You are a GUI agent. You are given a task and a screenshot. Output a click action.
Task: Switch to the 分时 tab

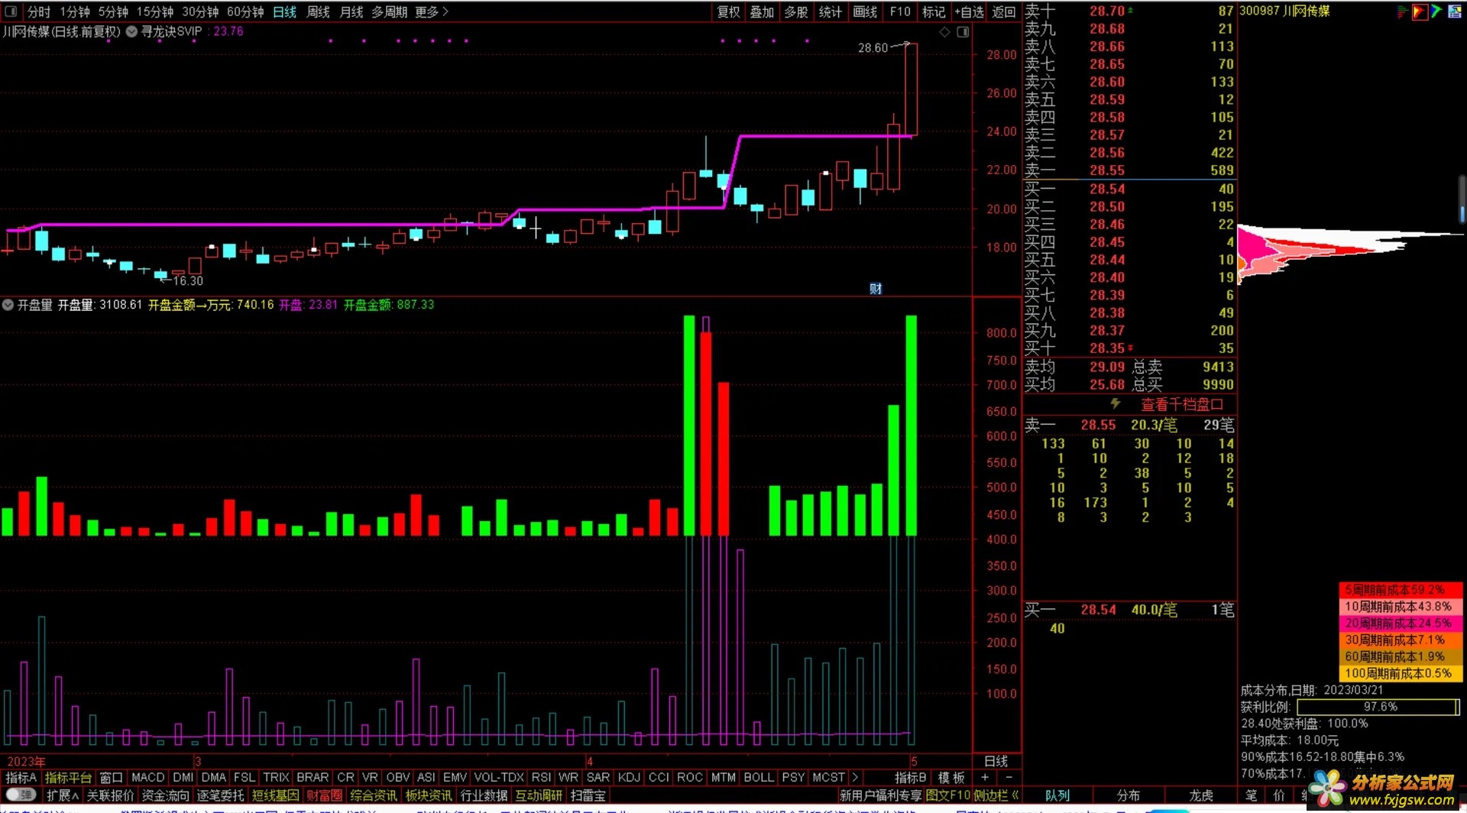coord(39,11)
